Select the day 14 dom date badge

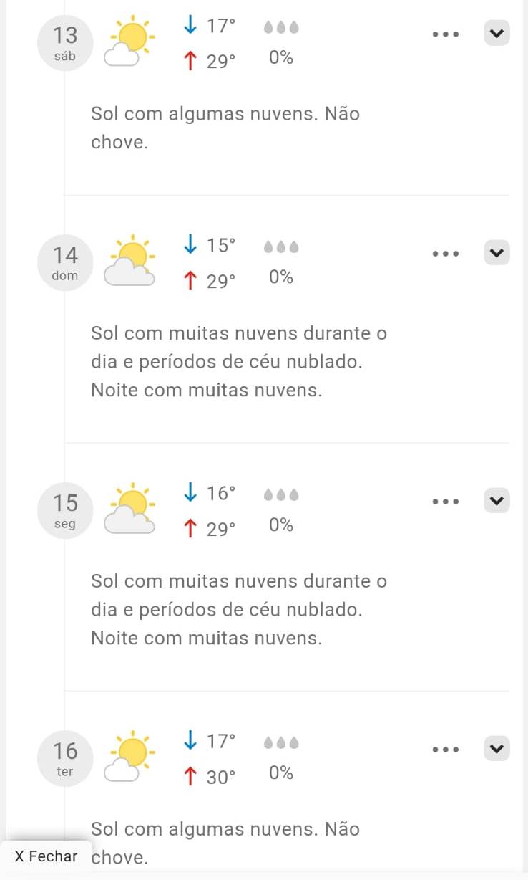[65, 262]
